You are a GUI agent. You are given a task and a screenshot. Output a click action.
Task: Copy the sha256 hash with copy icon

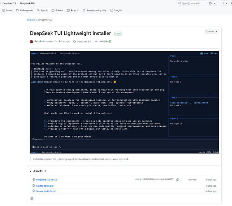[178, 180]
